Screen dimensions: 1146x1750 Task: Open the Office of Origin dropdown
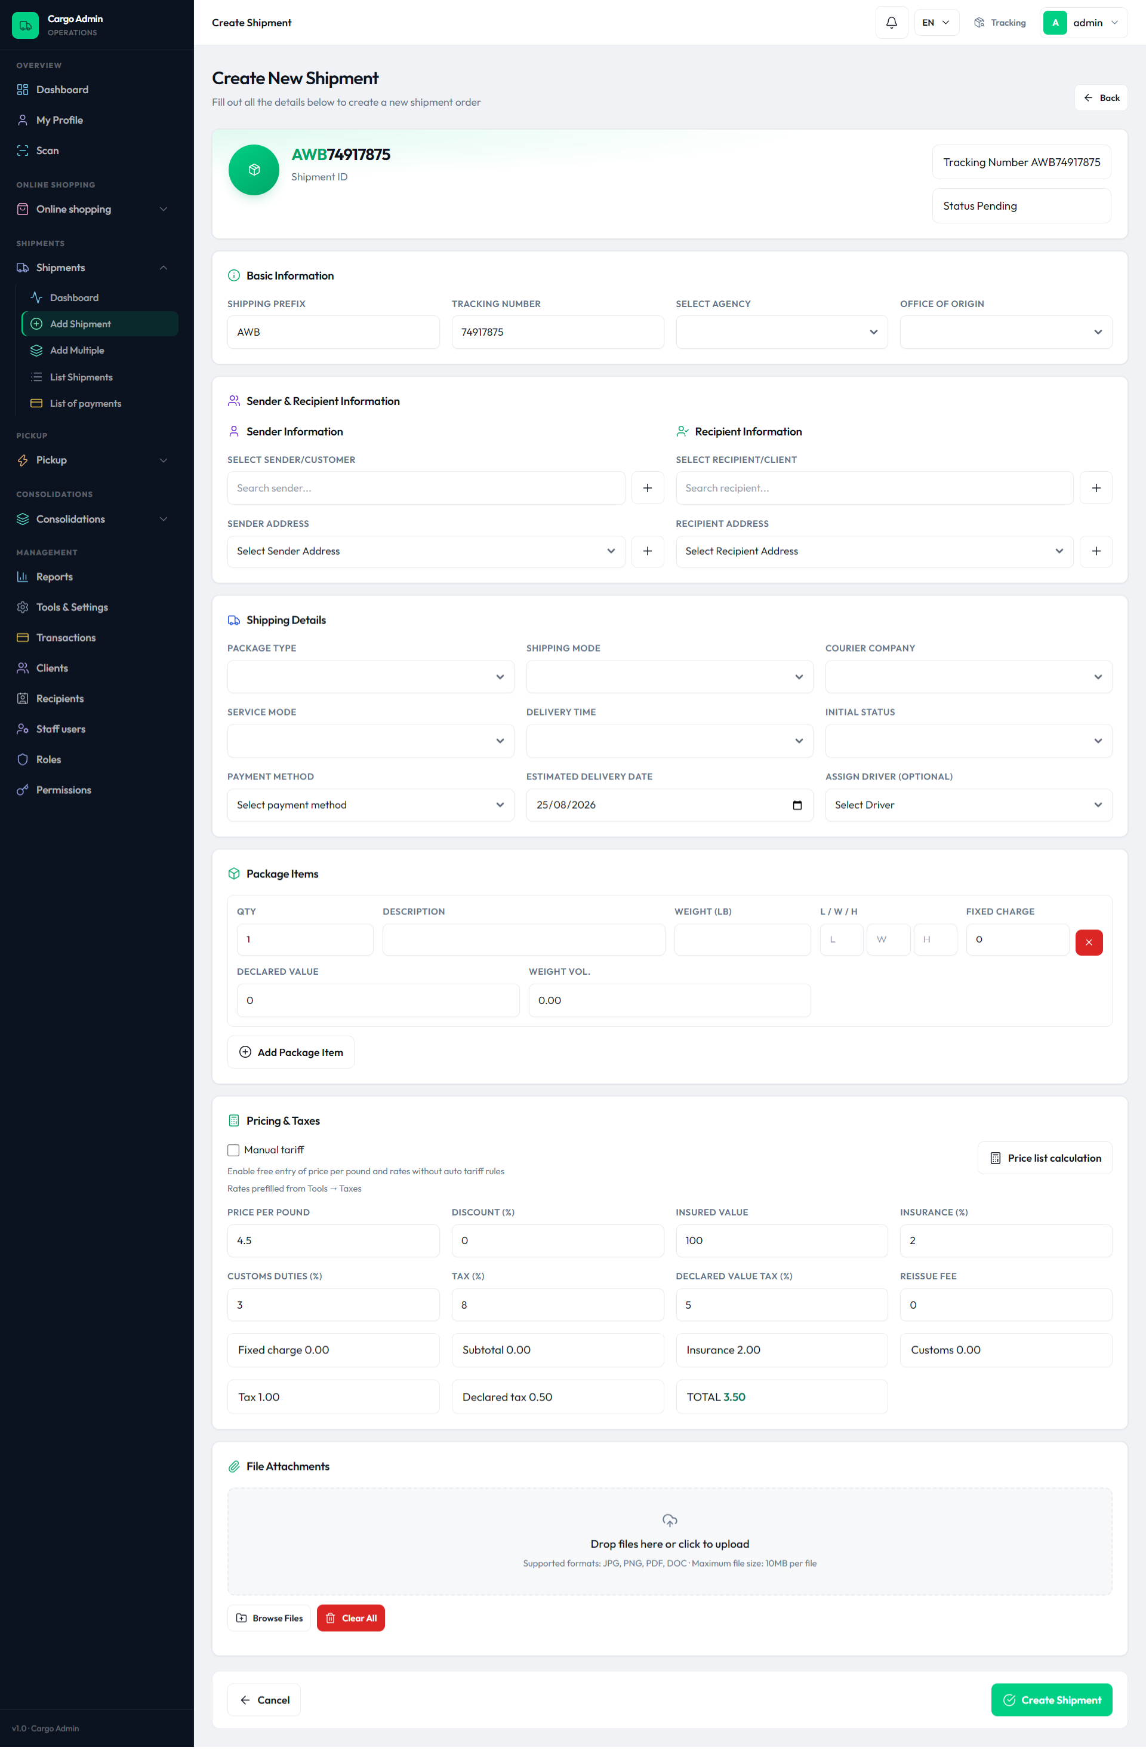click(1005, 332)
